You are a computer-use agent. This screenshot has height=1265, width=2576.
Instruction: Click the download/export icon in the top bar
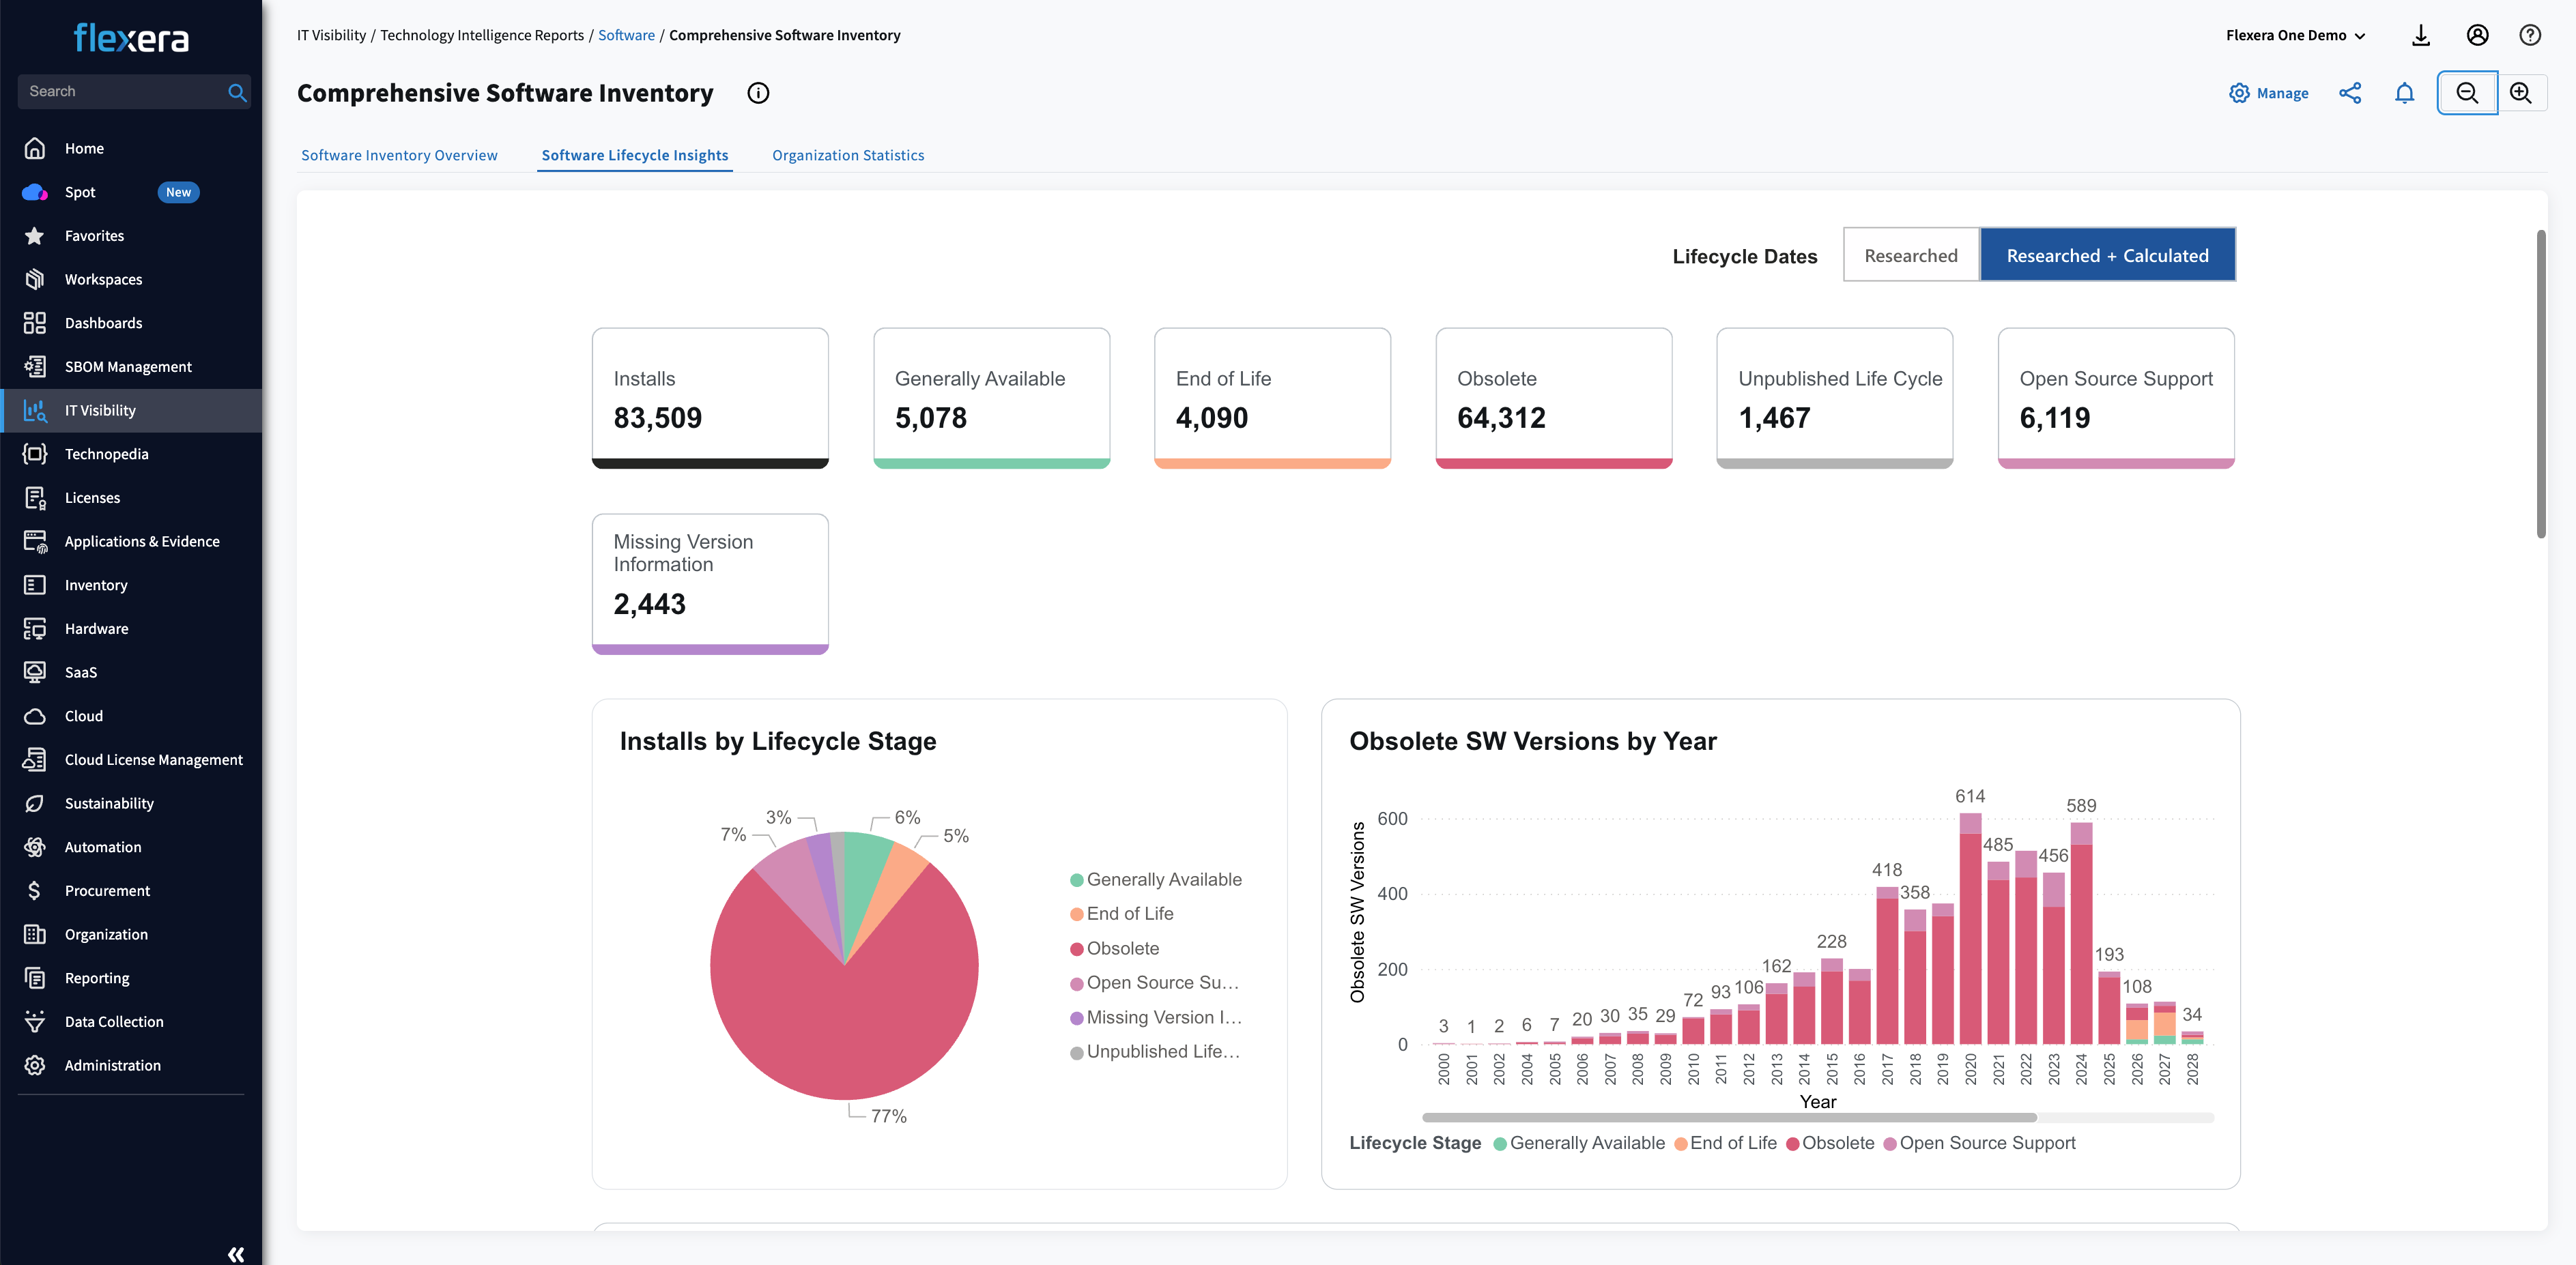coord(2421,34)
